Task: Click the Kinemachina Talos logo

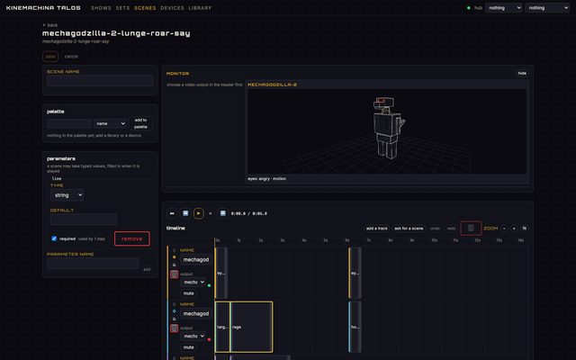Action: click(x=43, y=8)
